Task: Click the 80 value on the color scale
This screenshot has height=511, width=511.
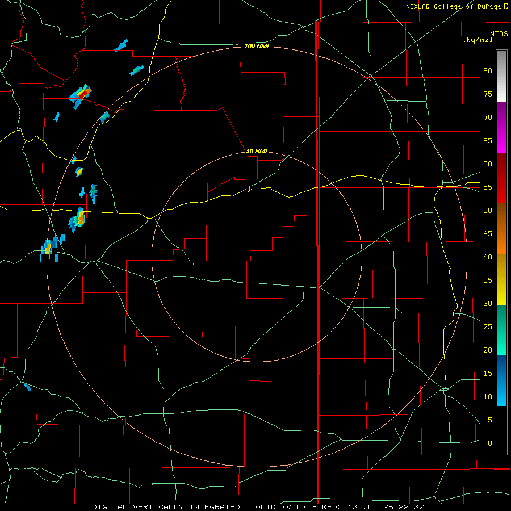Action: point(488,71)
